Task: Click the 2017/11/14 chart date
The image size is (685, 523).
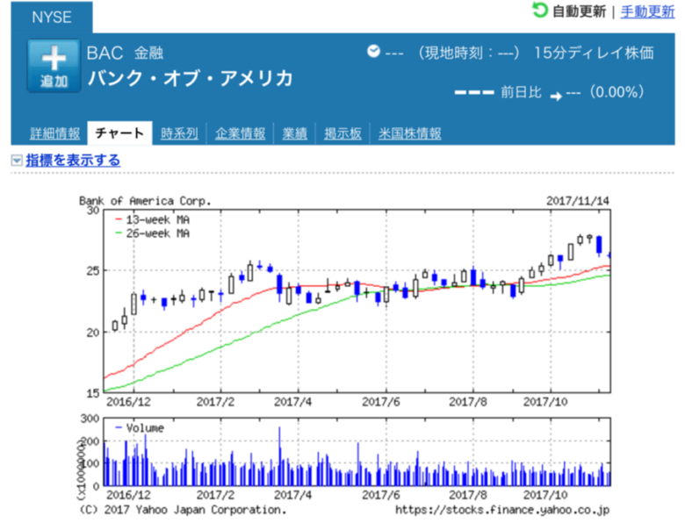Action: click(x=578, y=201)
